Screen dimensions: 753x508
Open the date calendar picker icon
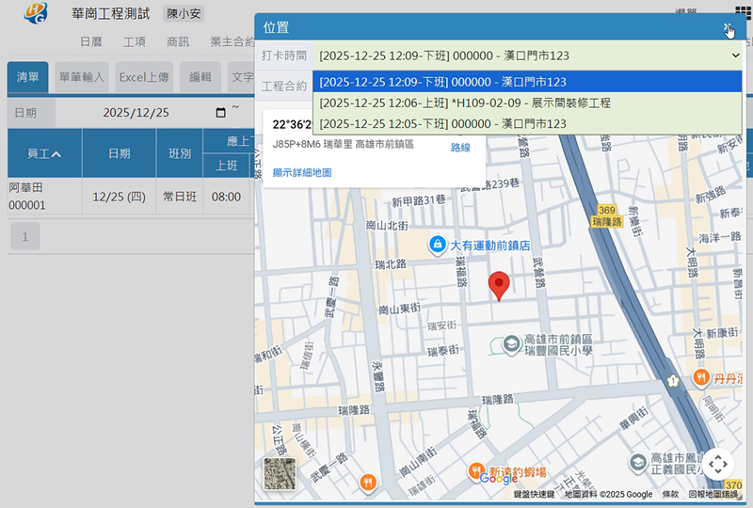pos(220,113)
